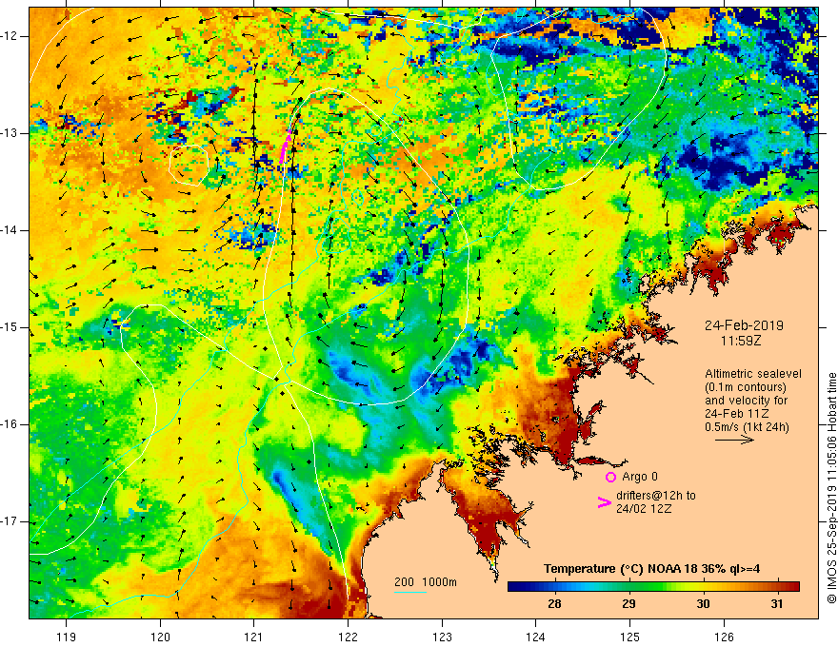This screenshot has height=647, width=838.
Task: Click the magenta drifter track on the map
Action: pos(285,147)
